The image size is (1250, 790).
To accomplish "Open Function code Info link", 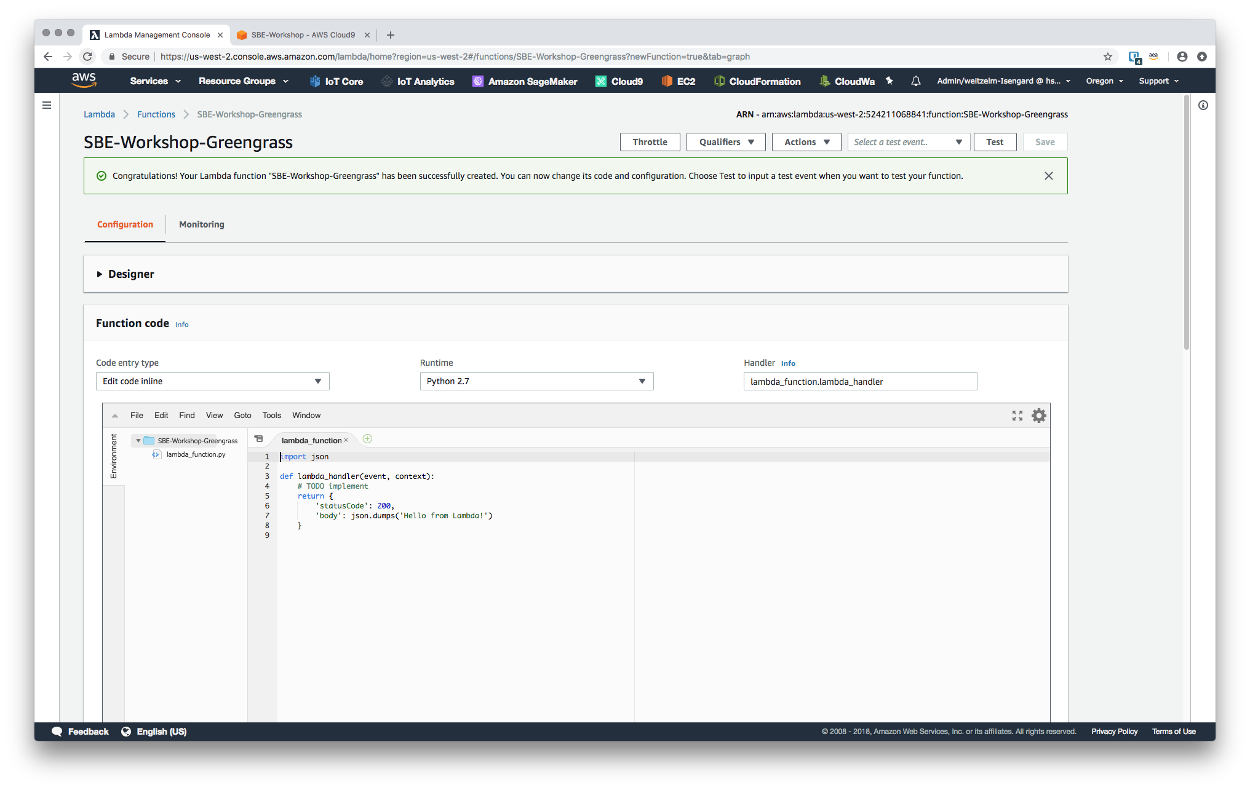I will pyautogui.click(x=182, y=325).
